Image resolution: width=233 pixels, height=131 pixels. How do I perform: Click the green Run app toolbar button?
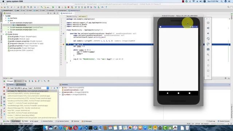[53, 7]
